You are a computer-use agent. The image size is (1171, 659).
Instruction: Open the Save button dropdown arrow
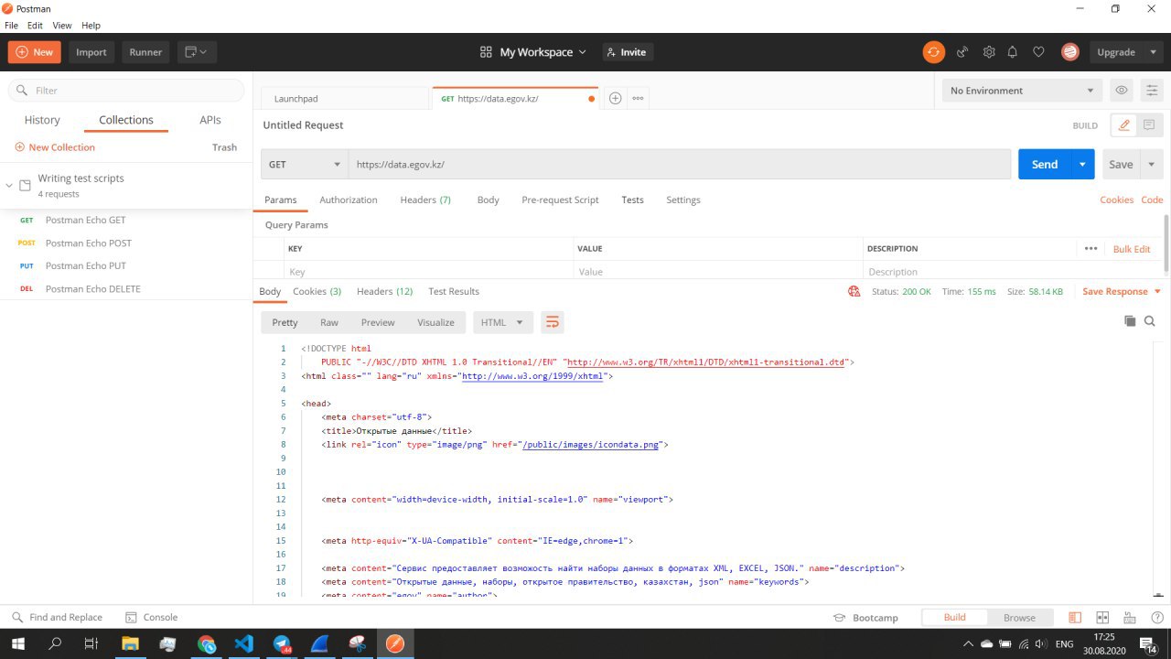click(x=1151, y=165)
